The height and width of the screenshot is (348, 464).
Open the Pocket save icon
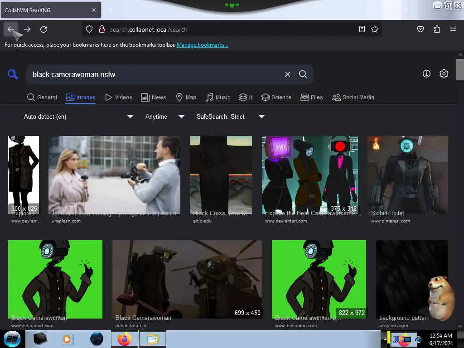(x=420, y=29)
